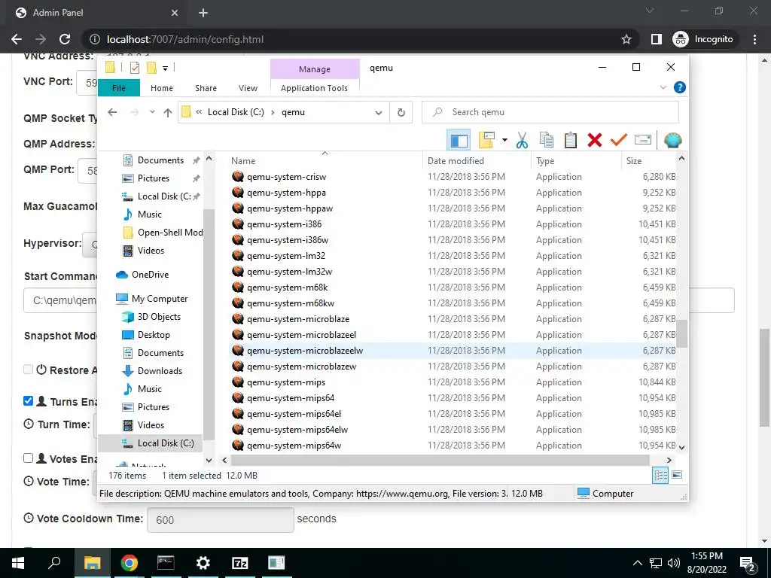Reload the Admin Panel browser page

(65, 39)
